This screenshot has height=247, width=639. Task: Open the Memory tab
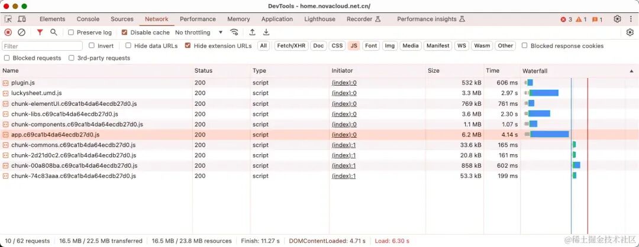(x=238, y=19)
